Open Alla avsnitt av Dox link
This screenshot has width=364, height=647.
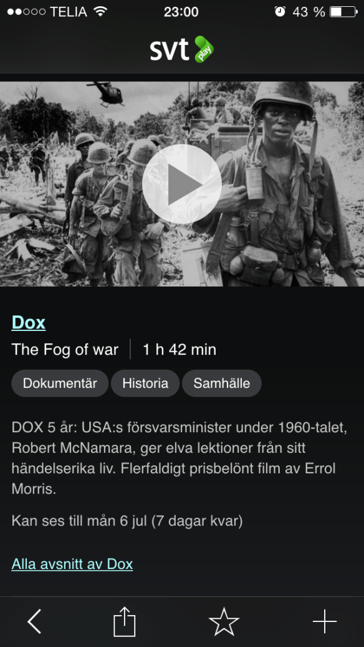tap(72, 564)
